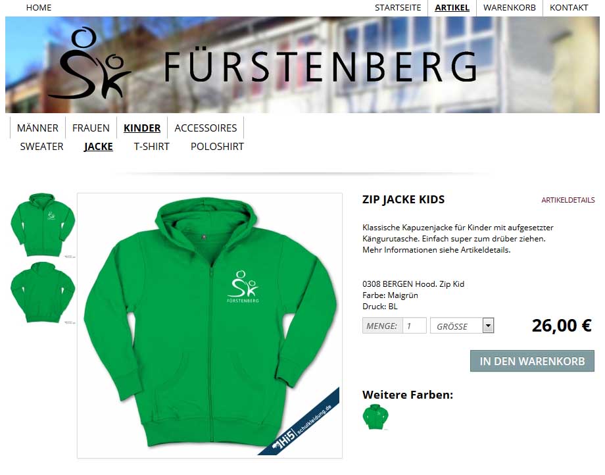Open the Warenkorb shopping cart page

(509, 8)
